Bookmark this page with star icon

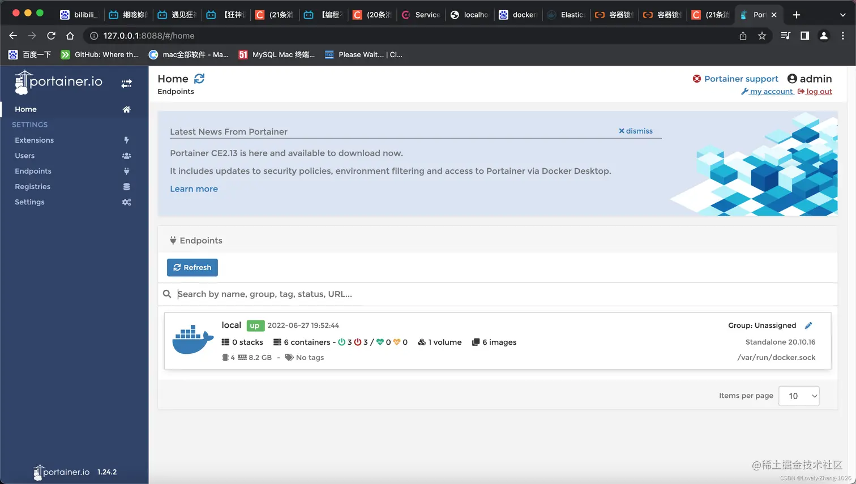(762, 36)
